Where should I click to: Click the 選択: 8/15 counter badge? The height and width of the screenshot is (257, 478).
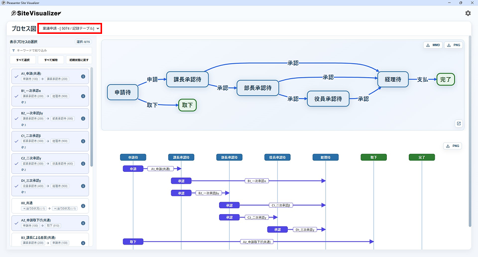click(83, 42)
